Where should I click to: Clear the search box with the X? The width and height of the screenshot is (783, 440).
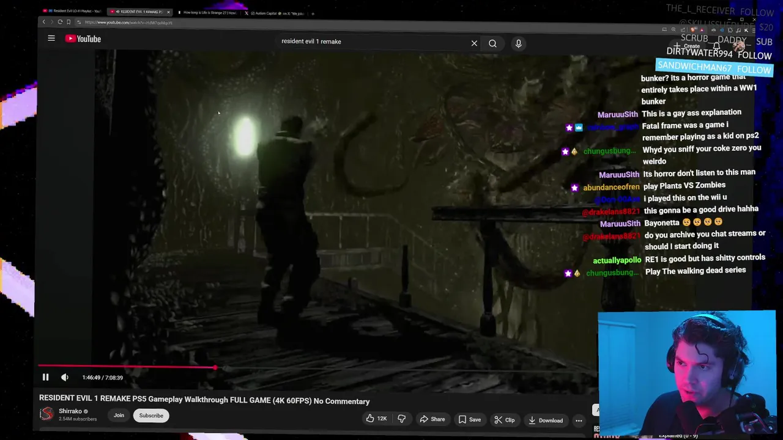click(474, 43)
